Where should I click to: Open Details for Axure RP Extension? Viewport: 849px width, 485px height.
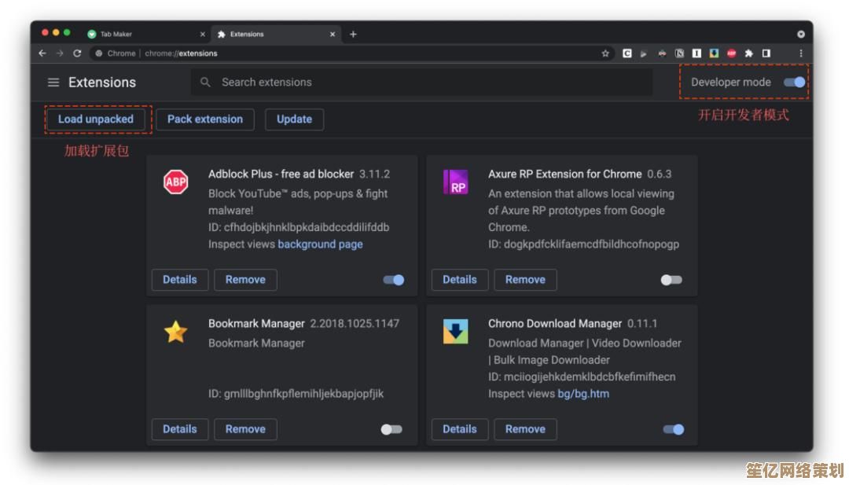coord(460,280)
